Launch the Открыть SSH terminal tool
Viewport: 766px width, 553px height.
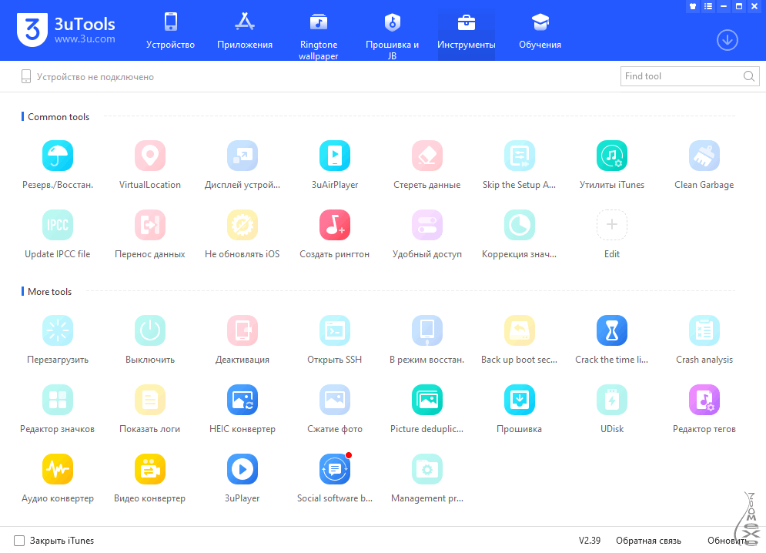pyautogui.click(x=335, y=330)
